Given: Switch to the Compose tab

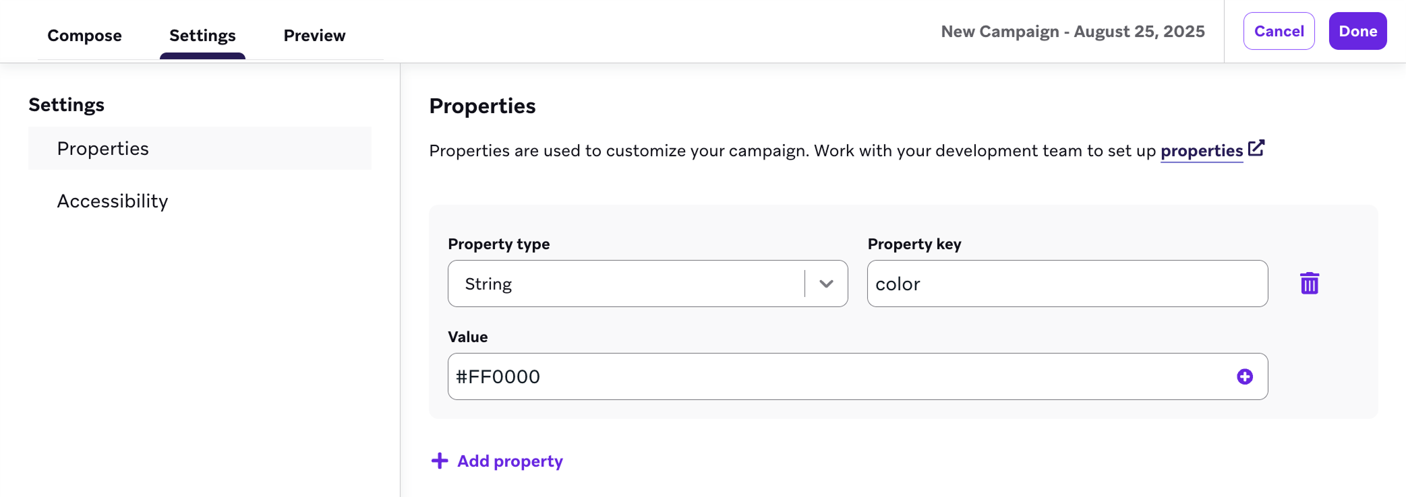Looking at the screenshot, I should (84, 35).
